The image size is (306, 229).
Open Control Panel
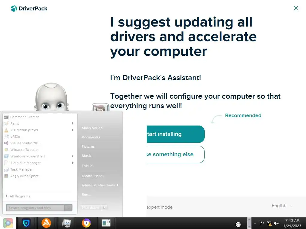(93, 176)
